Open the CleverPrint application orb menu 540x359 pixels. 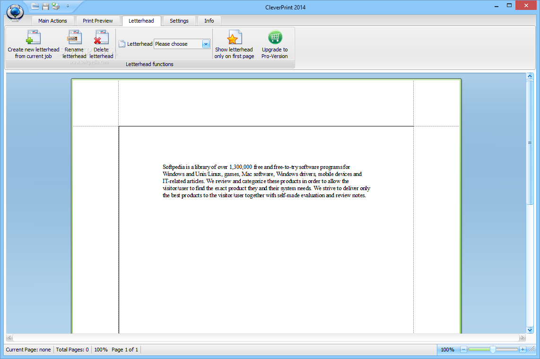15,12
